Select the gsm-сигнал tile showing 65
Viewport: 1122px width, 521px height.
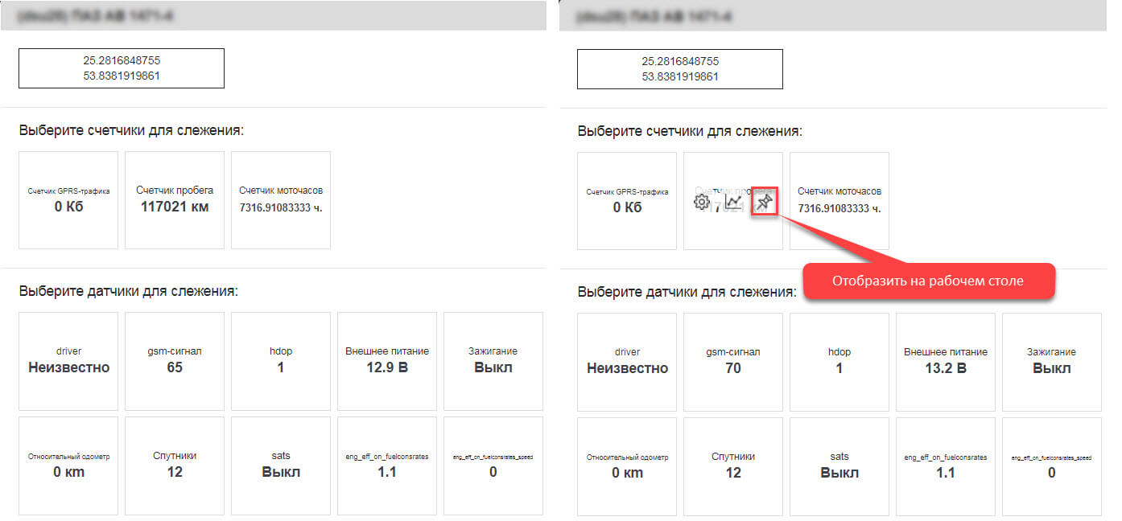coord(175,360)
